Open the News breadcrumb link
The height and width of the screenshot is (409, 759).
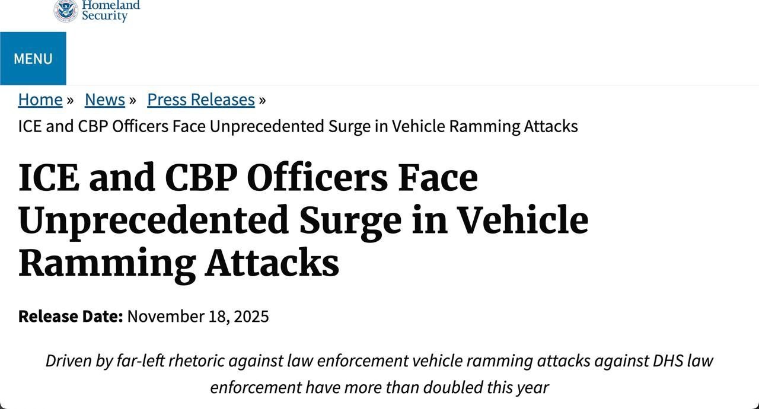tap(105, 100)
